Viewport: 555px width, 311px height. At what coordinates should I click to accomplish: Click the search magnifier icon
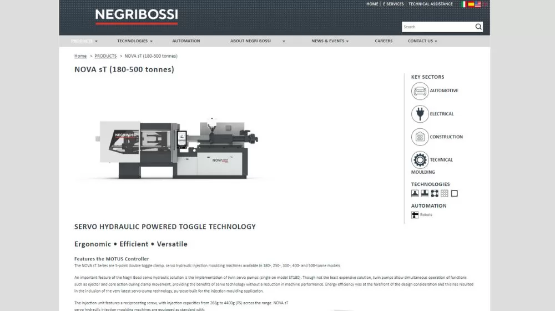[x=478, y=27]
